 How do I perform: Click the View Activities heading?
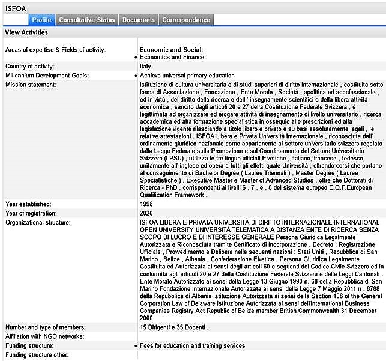click(26, 32)
